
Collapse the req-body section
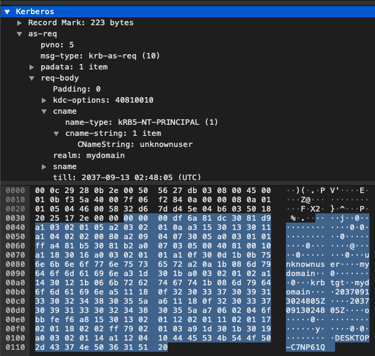coord(33,78)
